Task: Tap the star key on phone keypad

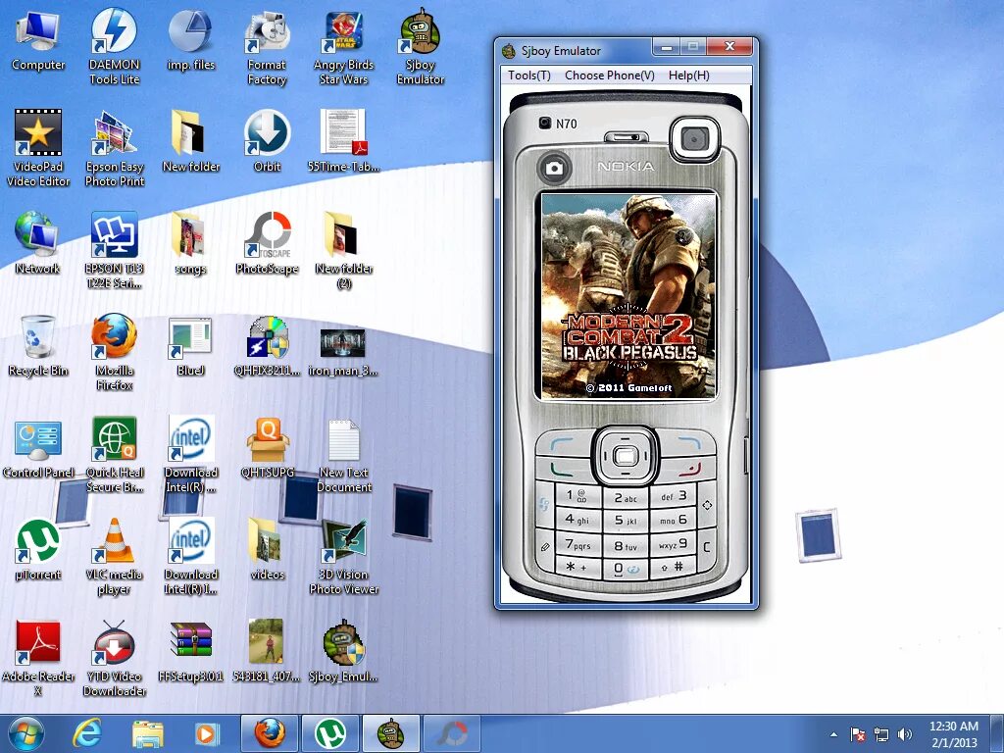Action: [x=577, y=568]
